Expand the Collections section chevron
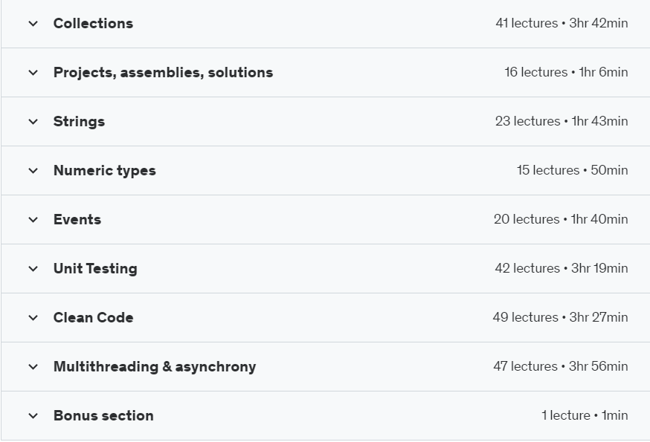The image size is (650, 442). (33, 24)
